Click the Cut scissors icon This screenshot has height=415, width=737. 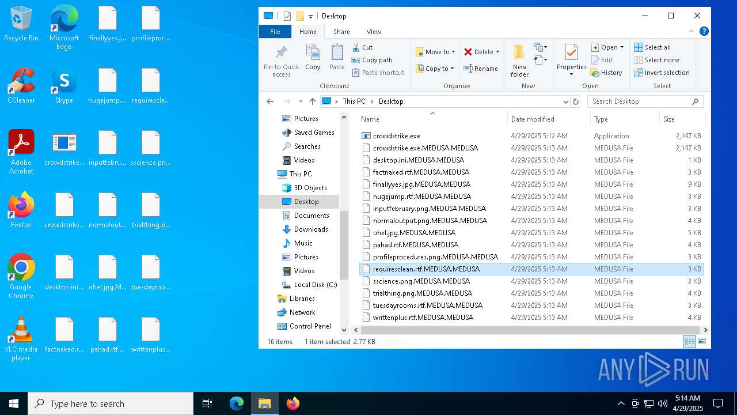point(356,47)
